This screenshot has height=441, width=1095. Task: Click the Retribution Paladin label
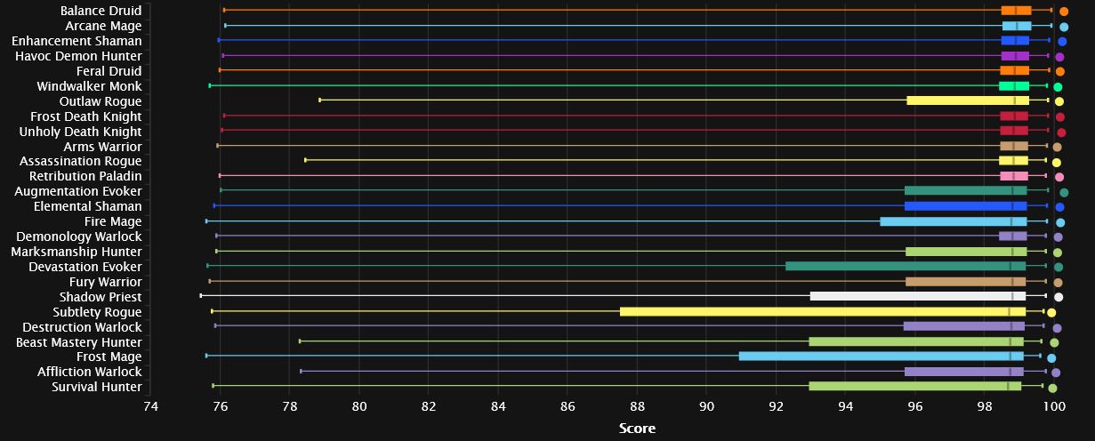click(86, 176)
